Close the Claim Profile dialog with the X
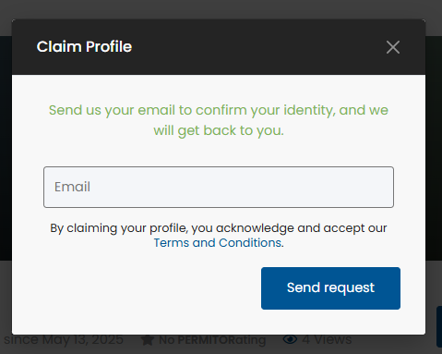Image resolution: width=442 pixels, height=354 pixels. 393,47
